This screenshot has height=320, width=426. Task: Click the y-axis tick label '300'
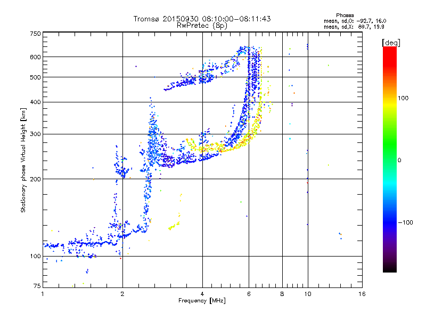tap(35, 134)
